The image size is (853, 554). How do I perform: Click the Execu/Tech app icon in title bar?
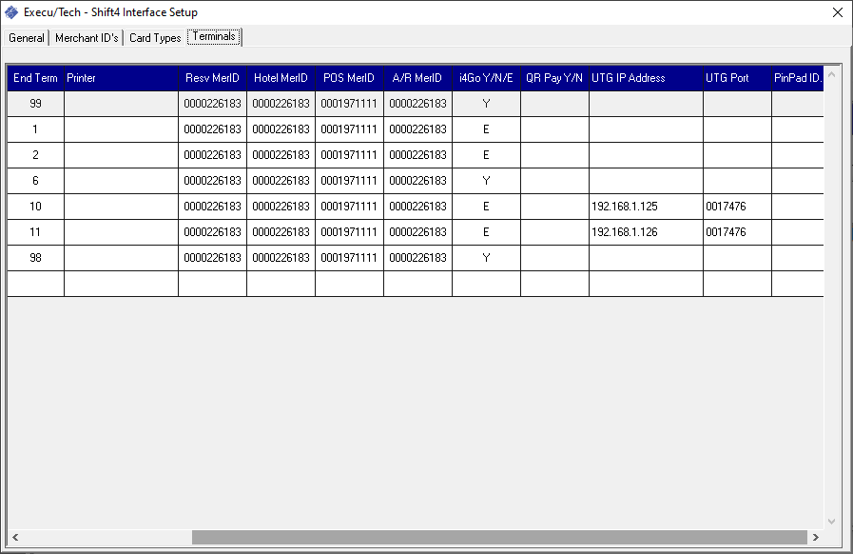[x=11, y=12]
